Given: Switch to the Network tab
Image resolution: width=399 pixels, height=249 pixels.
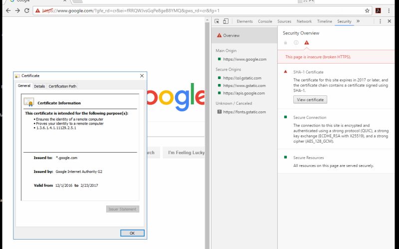Looking at the screenshot, I should pyautogui.click(x=304, y=21).
